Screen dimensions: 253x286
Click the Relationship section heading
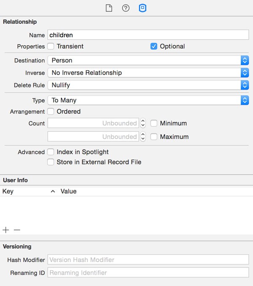click(20, 22)
